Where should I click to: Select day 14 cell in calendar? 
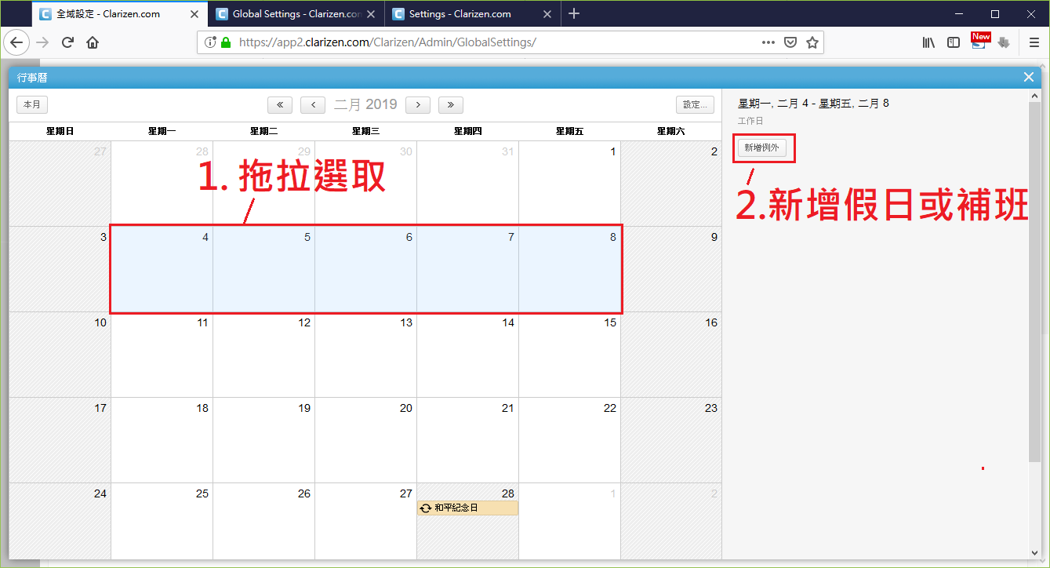coord(467,355)
